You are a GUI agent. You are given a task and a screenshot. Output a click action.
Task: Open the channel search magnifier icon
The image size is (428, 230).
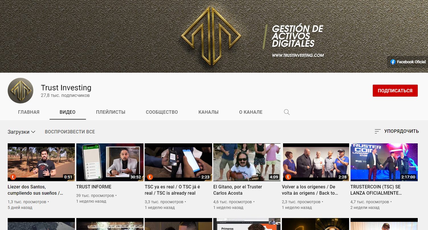click(287, 112)
